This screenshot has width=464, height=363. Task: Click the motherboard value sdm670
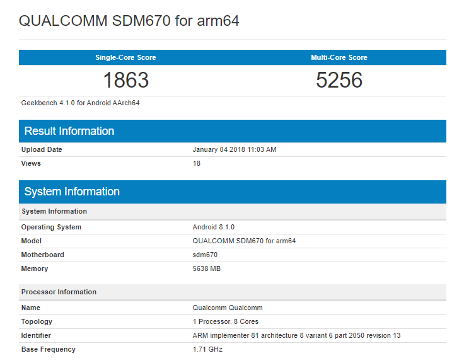[205, 255]
